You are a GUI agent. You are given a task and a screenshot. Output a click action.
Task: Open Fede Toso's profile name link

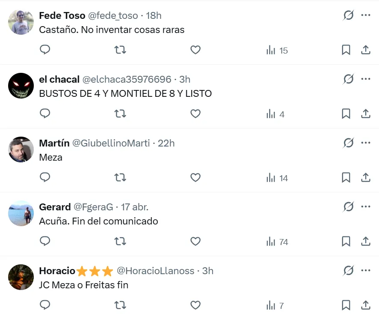pos(62,16)
